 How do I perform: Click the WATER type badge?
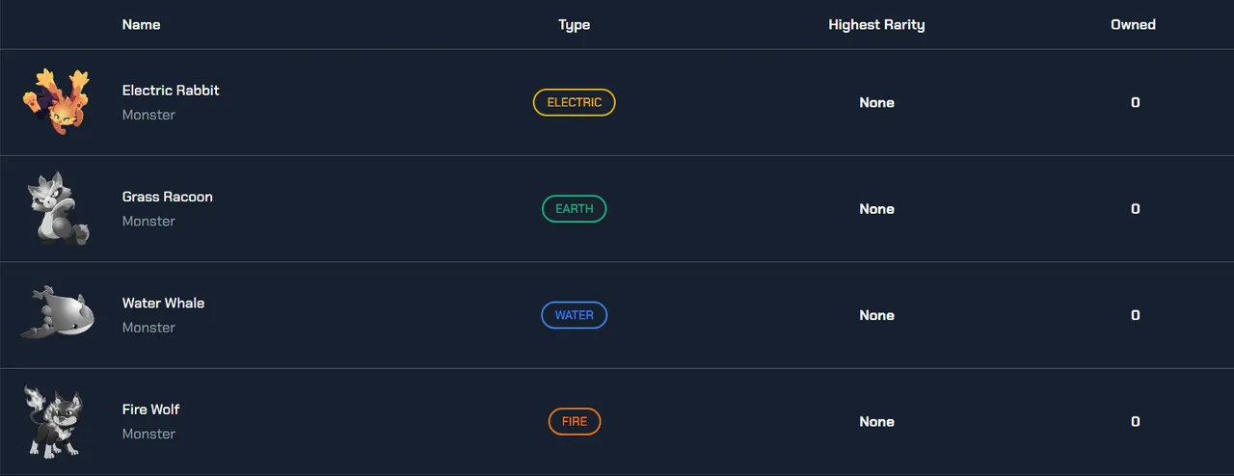click(574, 315)
